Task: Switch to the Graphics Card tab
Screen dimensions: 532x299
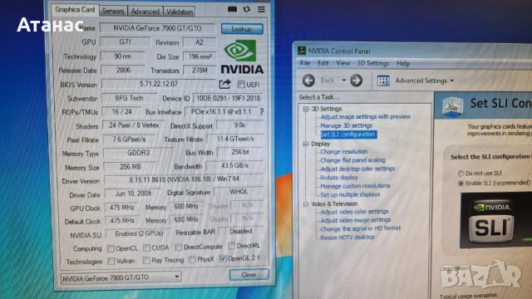Action: click(75, 9)
